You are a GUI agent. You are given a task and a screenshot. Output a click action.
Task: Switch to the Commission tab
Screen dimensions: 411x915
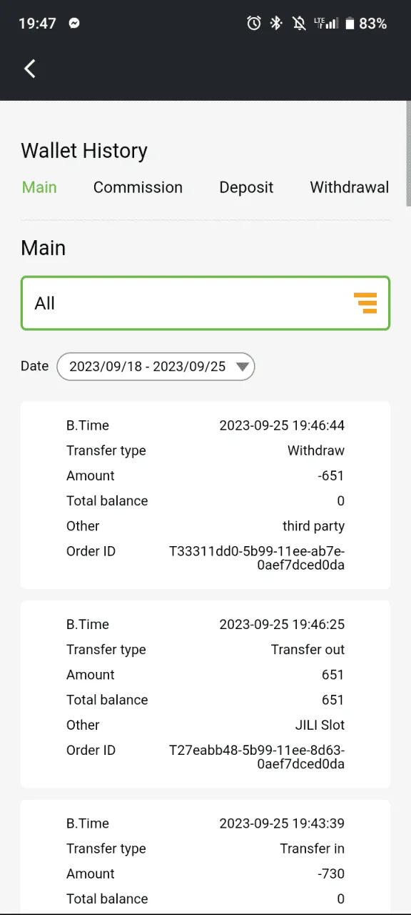tap(138, 187)
